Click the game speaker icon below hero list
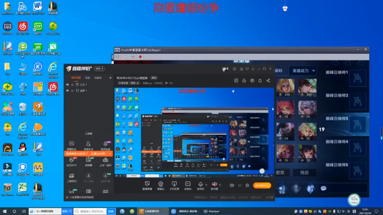Viewport: 383px width, 215px height. pyautogui.click(x=282, y=189)
